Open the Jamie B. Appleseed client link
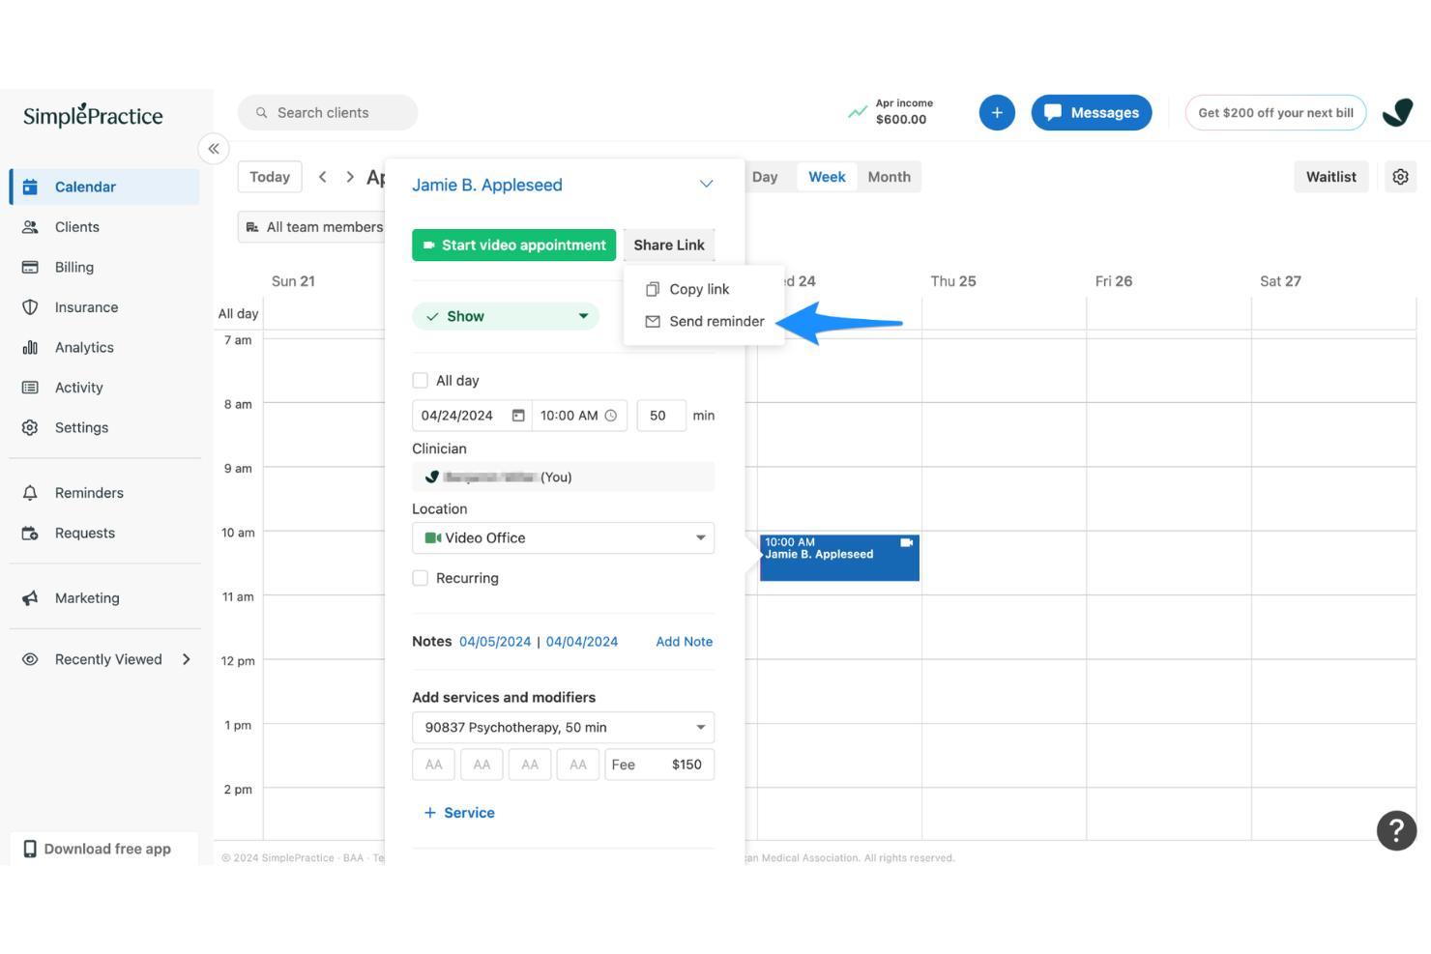1431x954 pixels. coord(487,185)
